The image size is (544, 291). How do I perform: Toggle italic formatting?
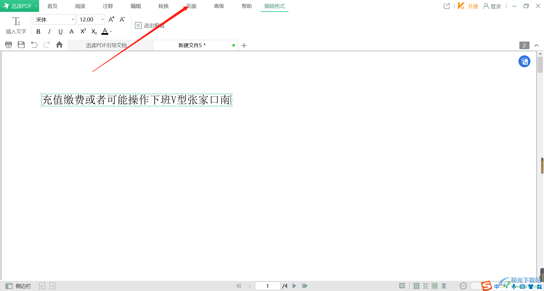coord(50,32)
